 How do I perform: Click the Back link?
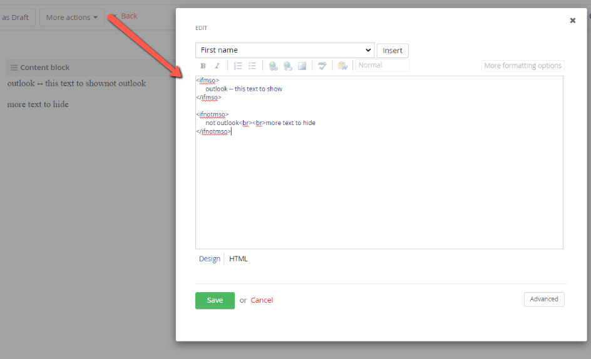[x=129, y=16]
